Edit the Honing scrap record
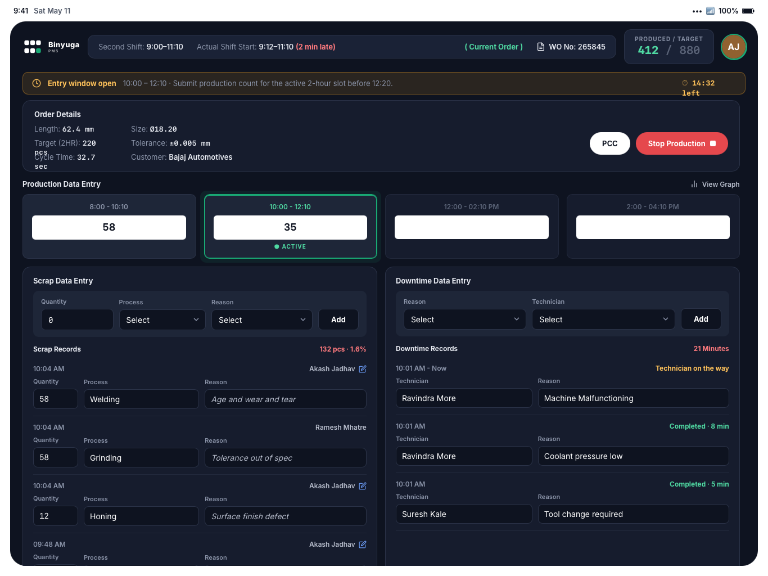The width and height of the screenshot is (768, 576). pos(363,486)
